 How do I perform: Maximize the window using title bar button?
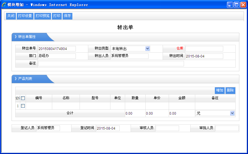[236, 5]
